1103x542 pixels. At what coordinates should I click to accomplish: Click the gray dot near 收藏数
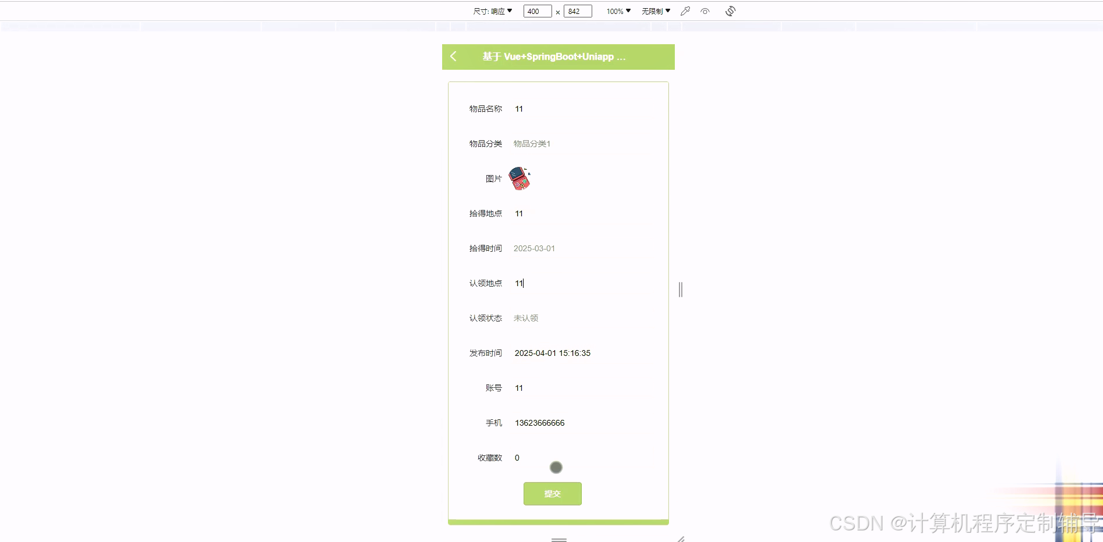click(x=556, y=467)
